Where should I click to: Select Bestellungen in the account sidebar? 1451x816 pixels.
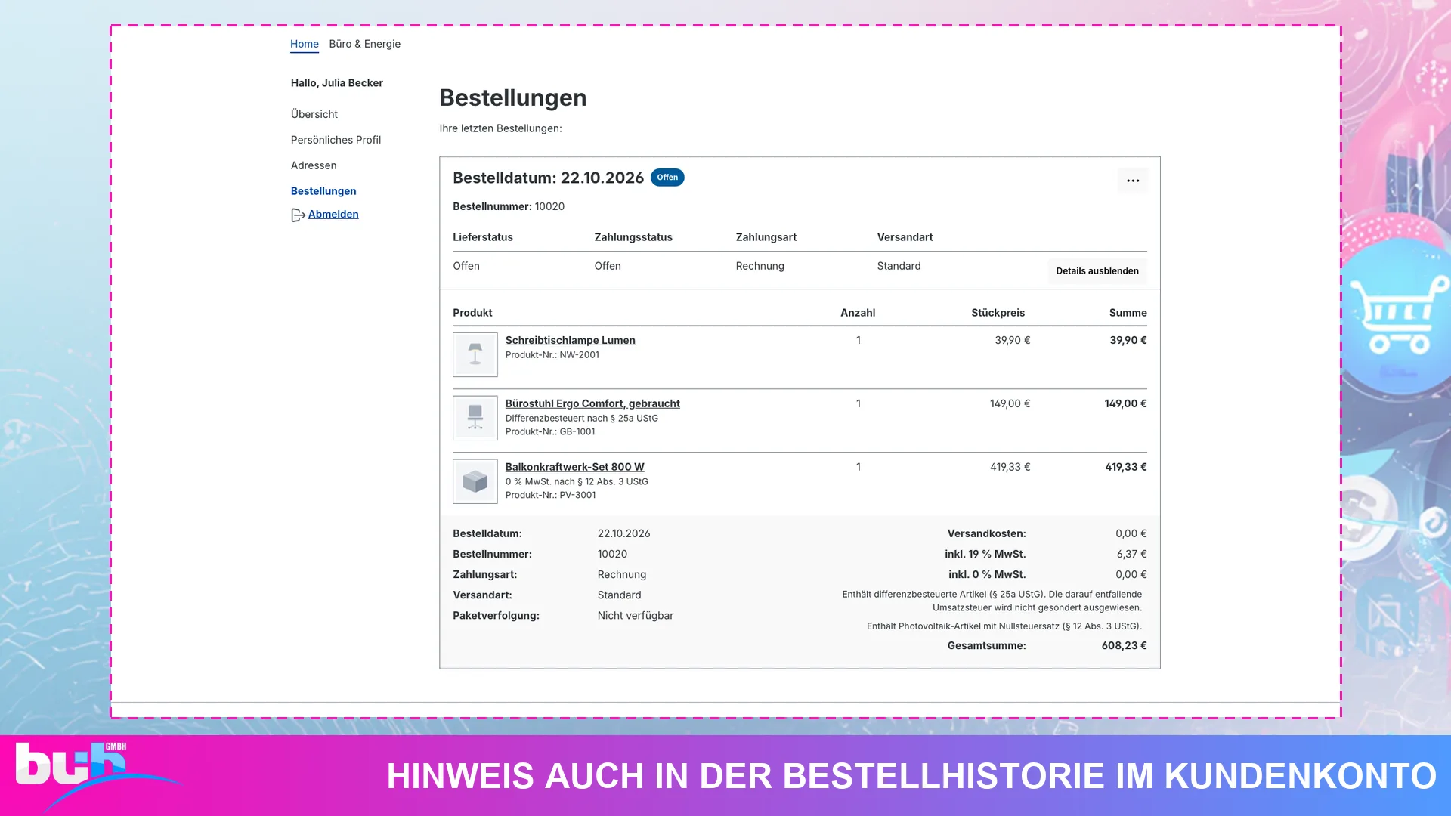[x=323, y=191]
